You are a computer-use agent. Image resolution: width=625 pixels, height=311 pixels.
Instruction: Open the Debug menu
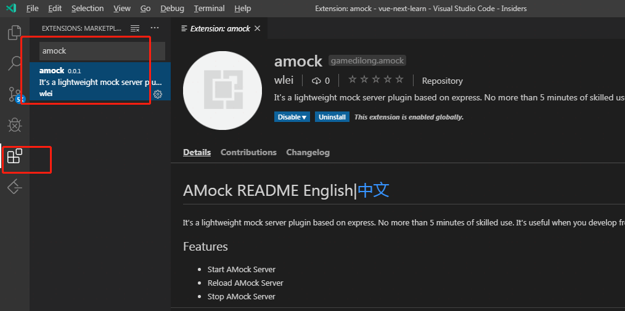pyautogui.click(x=172, y=9)
